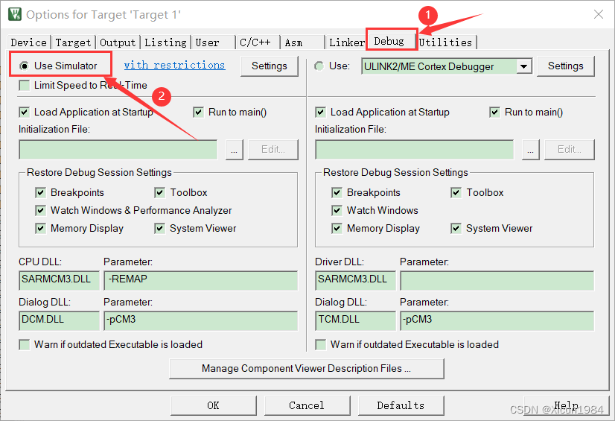615x421 pixels.
Task: Click hardware initialization file Edit button
Action: pos(569,150)
